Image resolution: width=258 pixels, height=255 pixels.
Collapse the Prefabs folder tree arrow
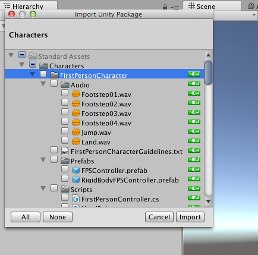(43, 160)
